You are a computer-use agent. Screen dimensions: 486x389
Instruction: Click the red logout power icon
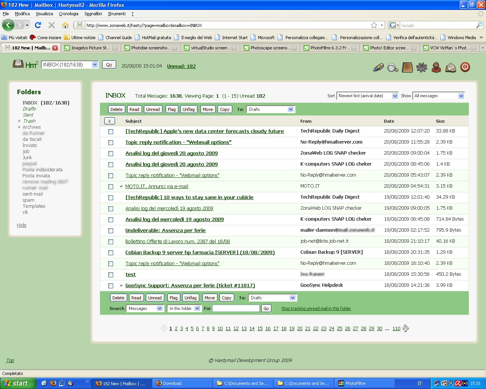pos(465,67)
